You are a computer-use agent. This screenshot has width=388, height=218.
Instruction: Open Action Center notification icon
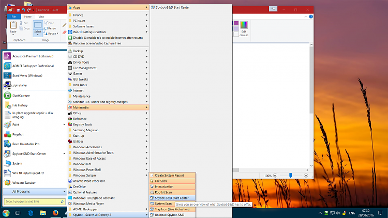tap(380, 213)
